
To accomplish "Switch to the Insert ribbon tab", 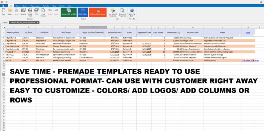I will (25, 6).
